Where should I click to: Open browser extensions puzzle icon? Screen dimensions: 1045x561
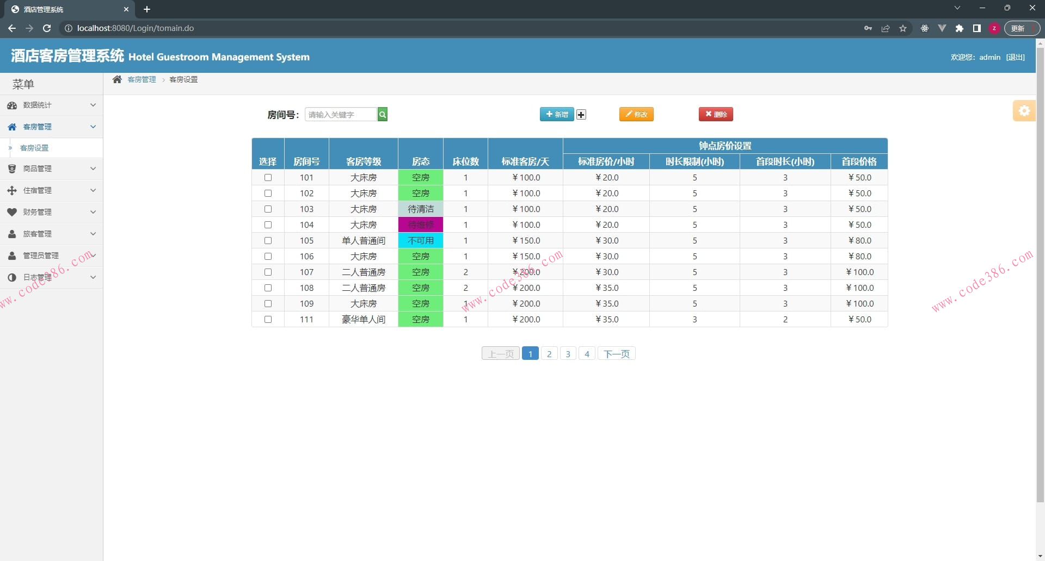click(x=959, y=28)
